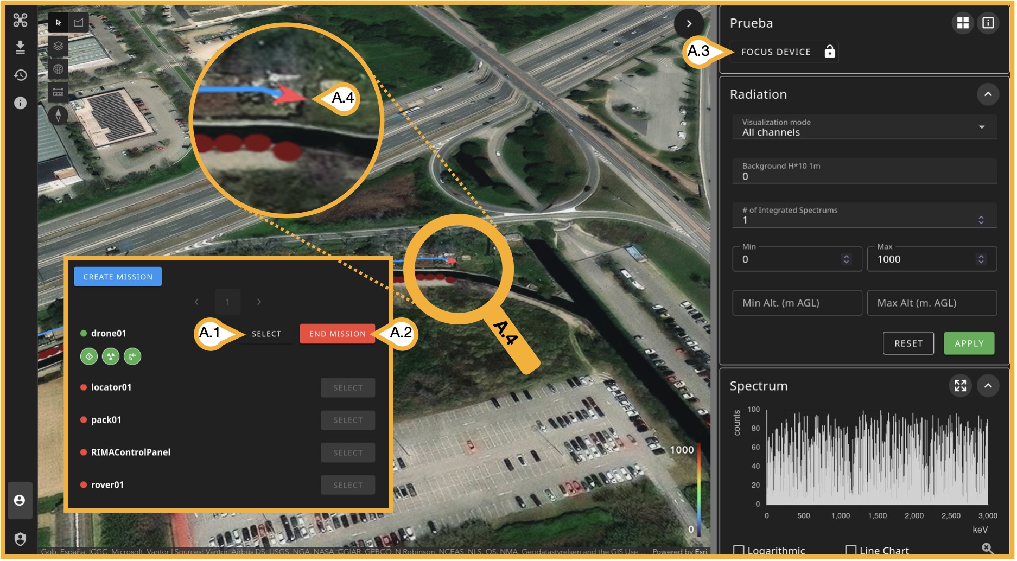The width and height of the screenshot is (1017, 561).
Task: Click the radiation color scale bar
Action: coord(699,489)
